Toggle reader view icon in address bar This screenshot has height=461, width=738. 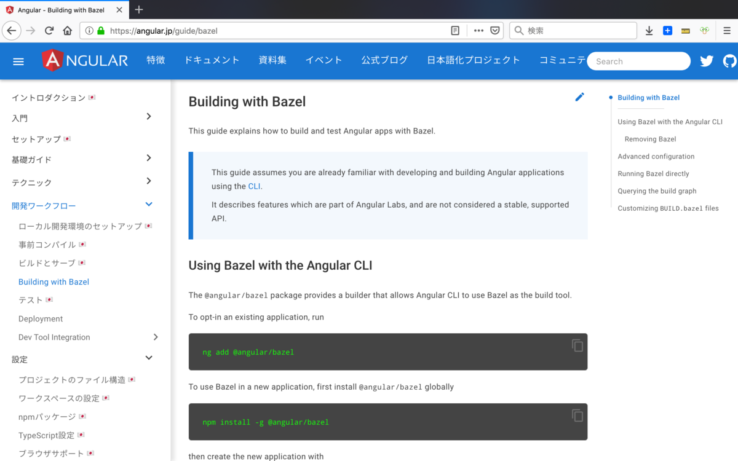(x=454, y=31)
